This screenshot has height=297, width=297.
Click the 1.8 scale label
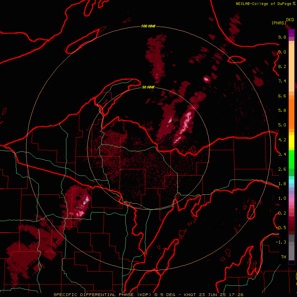click(x=282, y=184)
